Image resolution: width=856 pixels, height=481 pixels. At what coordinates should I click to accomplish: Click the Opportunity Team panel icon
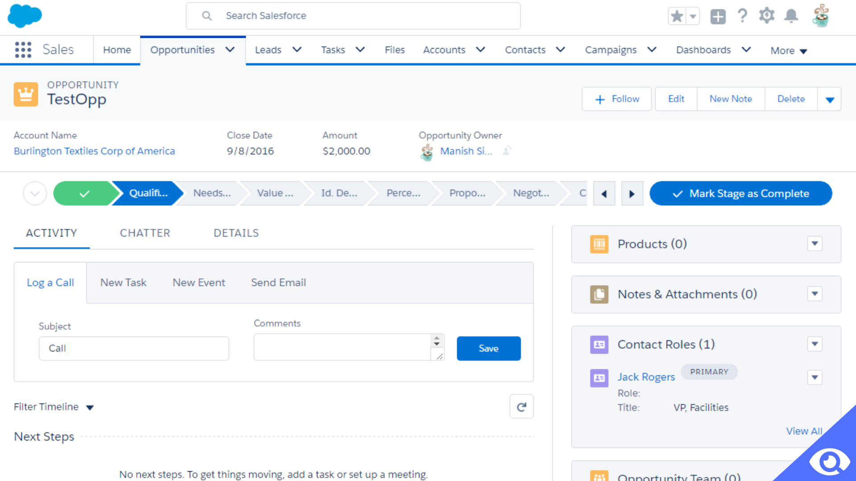[x=599, y=476]
